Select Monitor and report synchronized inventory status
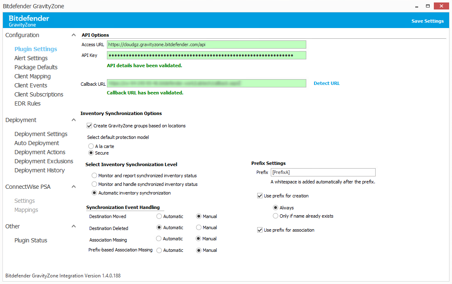Viewport: 452px width, 284px height. tap(95, 176)
